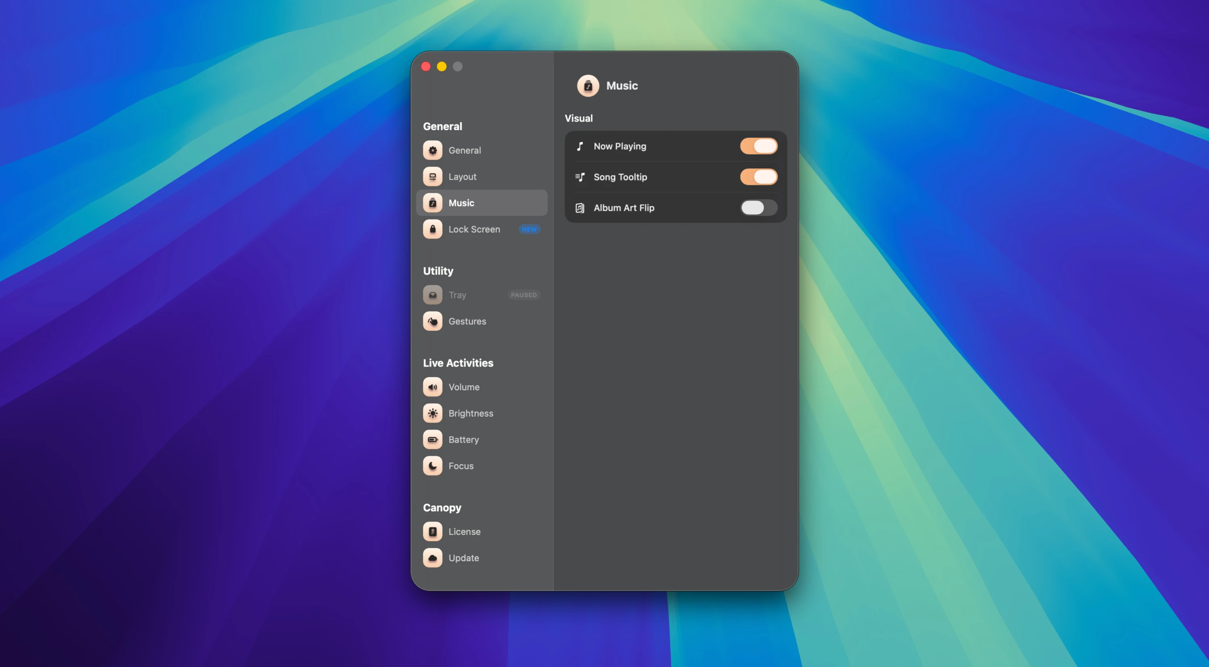This screenshot has width=1209, height=667.
Task: Enable the Album Art Flip toggle
Action: tap(758, 208)
